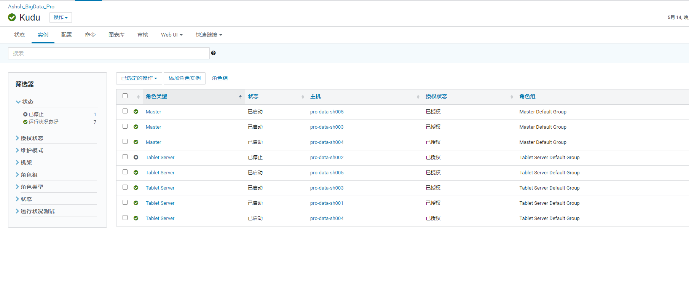The width and height of the screenshot is (689, 303).
Task: Switch to the 状态 tab
Action: (x=19, y=35)
